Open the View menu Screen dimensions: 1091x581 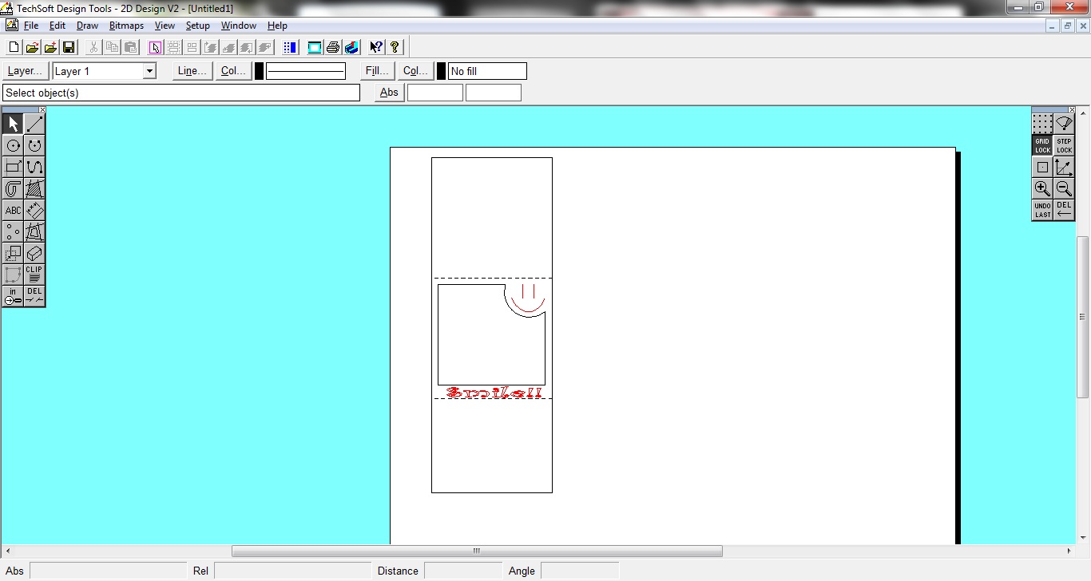click(x=165, y=26)
